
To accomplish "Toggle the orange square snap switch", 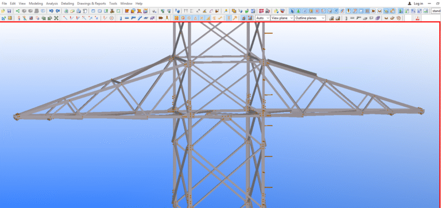I will point(183,18).
